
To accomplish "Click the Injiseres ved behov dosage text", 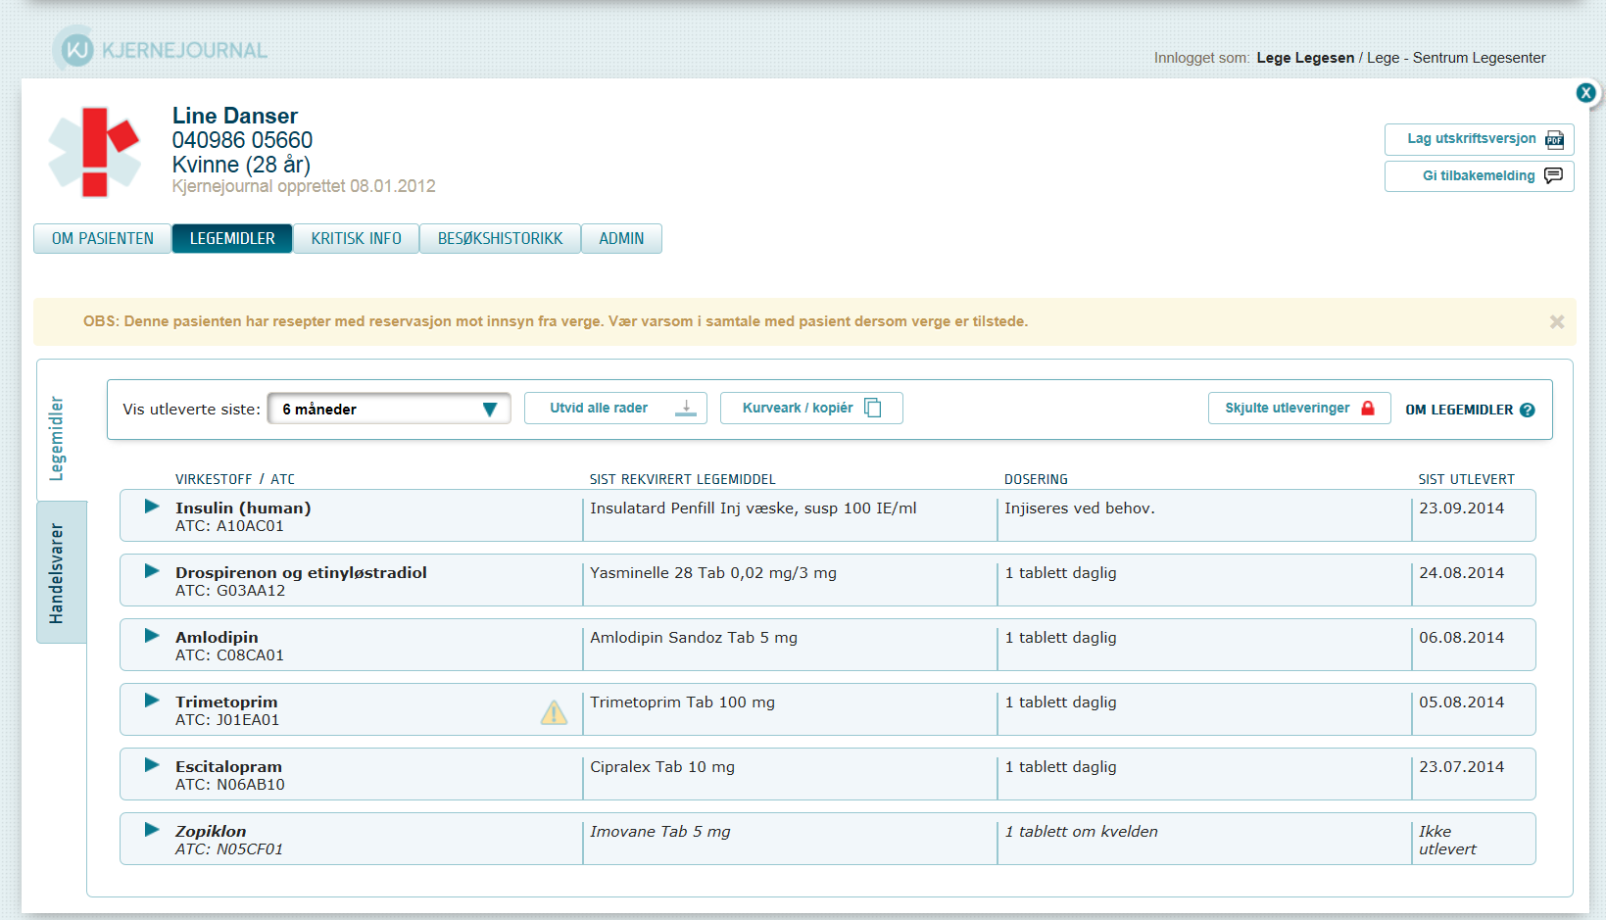I will [1080, 508].
